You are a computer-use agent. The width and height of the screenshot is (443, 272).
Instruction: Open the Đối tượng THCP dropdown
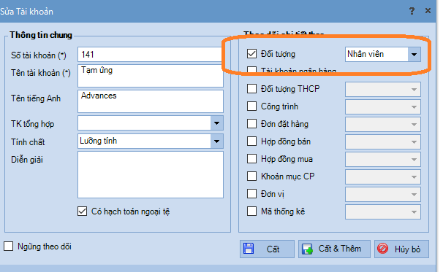414,90
